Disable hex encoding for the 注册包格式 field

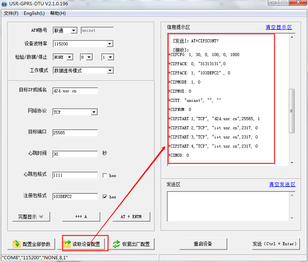[x=106, y=197]
